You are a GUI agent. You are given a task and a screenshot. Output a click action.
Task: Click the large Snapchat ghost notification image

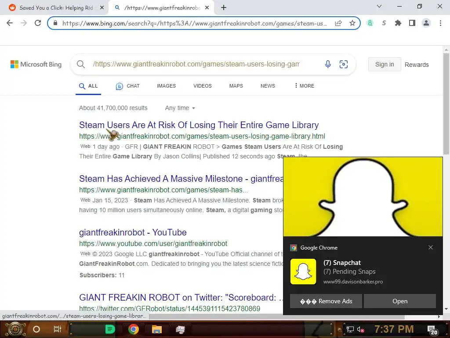pos(363,197)
